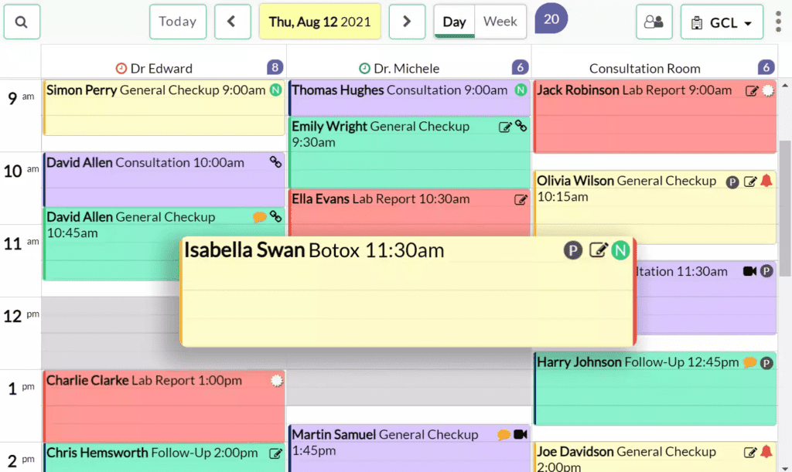Click the red bell on Olivia Wilson

point(766,181)
